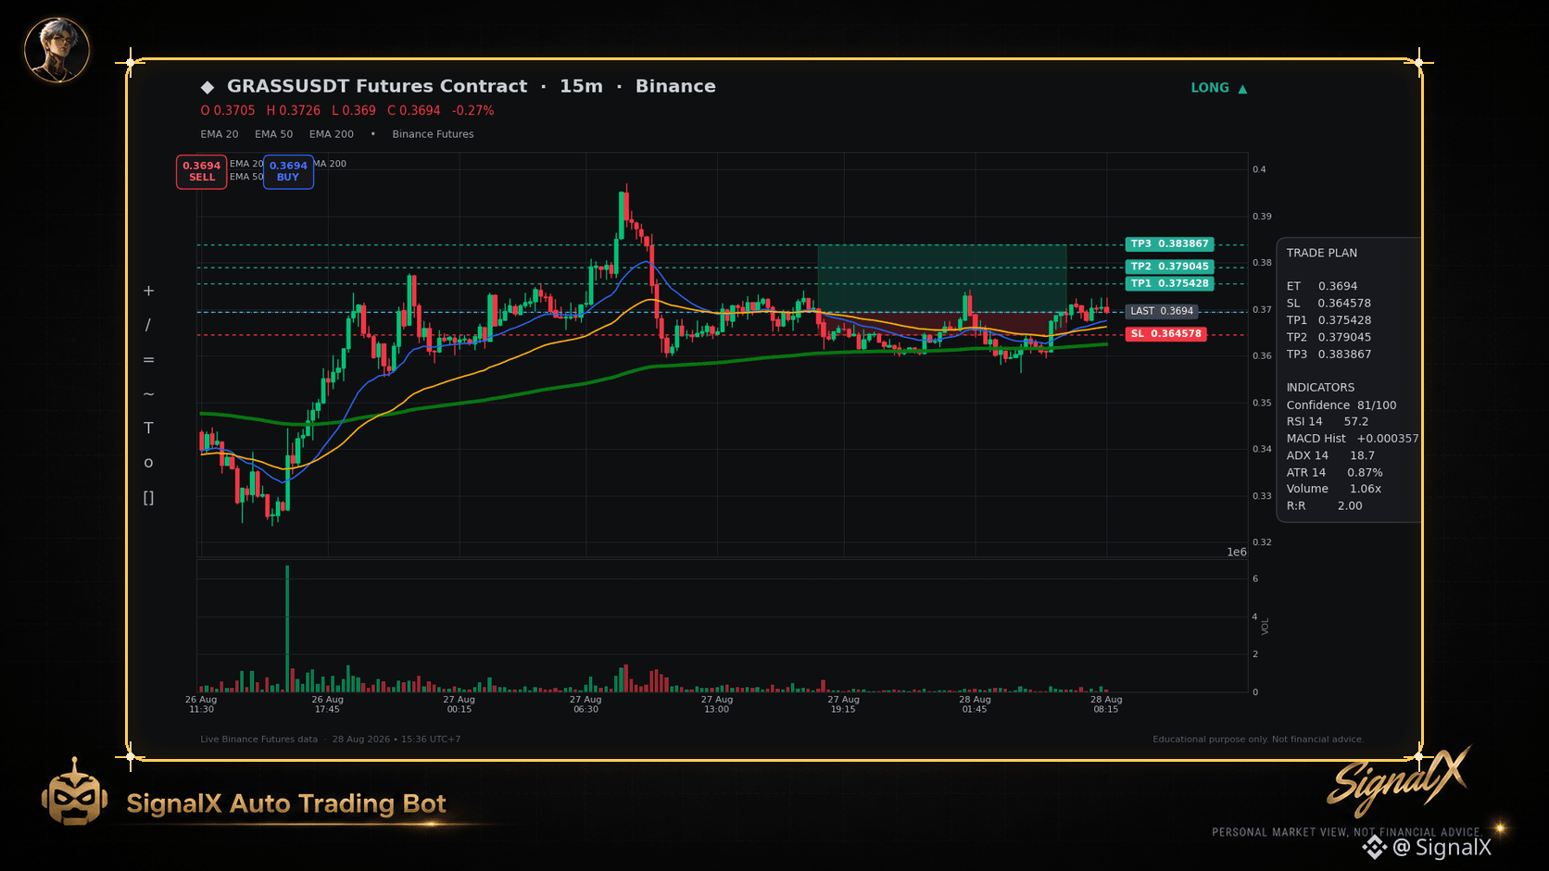The width and height of the screenshot is (1549, 871).
Task: Click the INDICATORS heading
Action: coord(1320,387)
